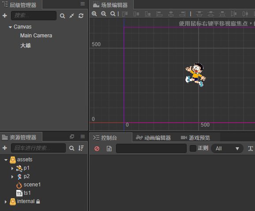
Task: Distribute nodes evenly by left edges
Action: click(234, 14)
